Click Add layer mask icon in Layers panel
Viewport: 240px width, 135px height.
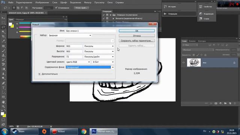pyautogui.click(x=216, y=103)
